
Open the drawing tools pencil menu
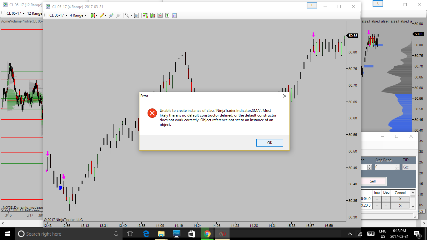[103, 15]
